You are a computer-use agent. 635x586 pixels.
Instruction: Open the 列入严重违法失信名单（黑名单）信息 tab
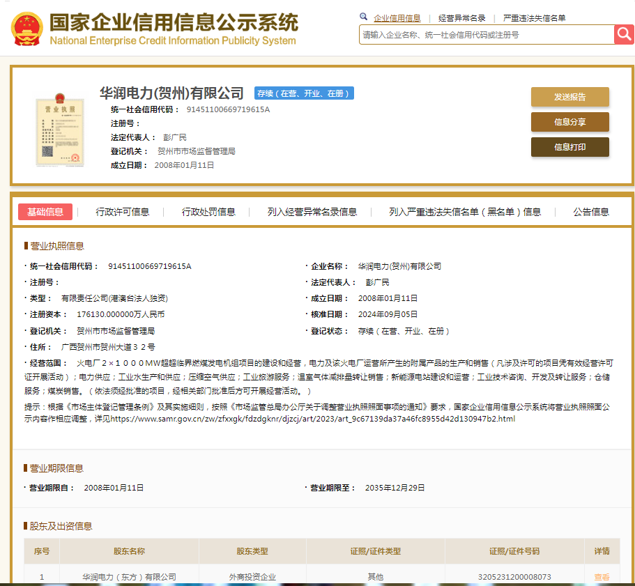(465, 212)
